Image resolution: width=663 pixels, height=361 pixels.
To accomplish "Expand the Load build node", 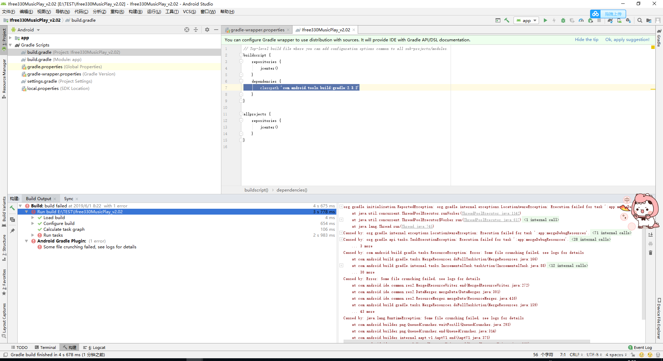I will pyautogui.click(x=33, y=218).
